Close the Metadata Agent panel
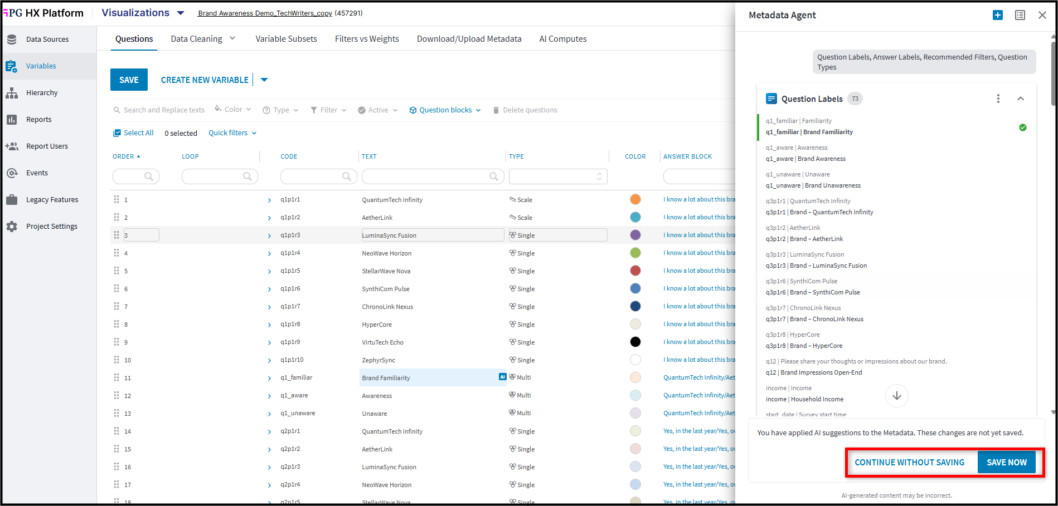 pos(1042,16)
